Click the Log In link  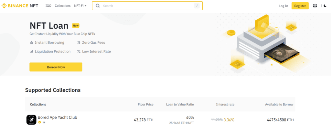(x=283, y=6)
